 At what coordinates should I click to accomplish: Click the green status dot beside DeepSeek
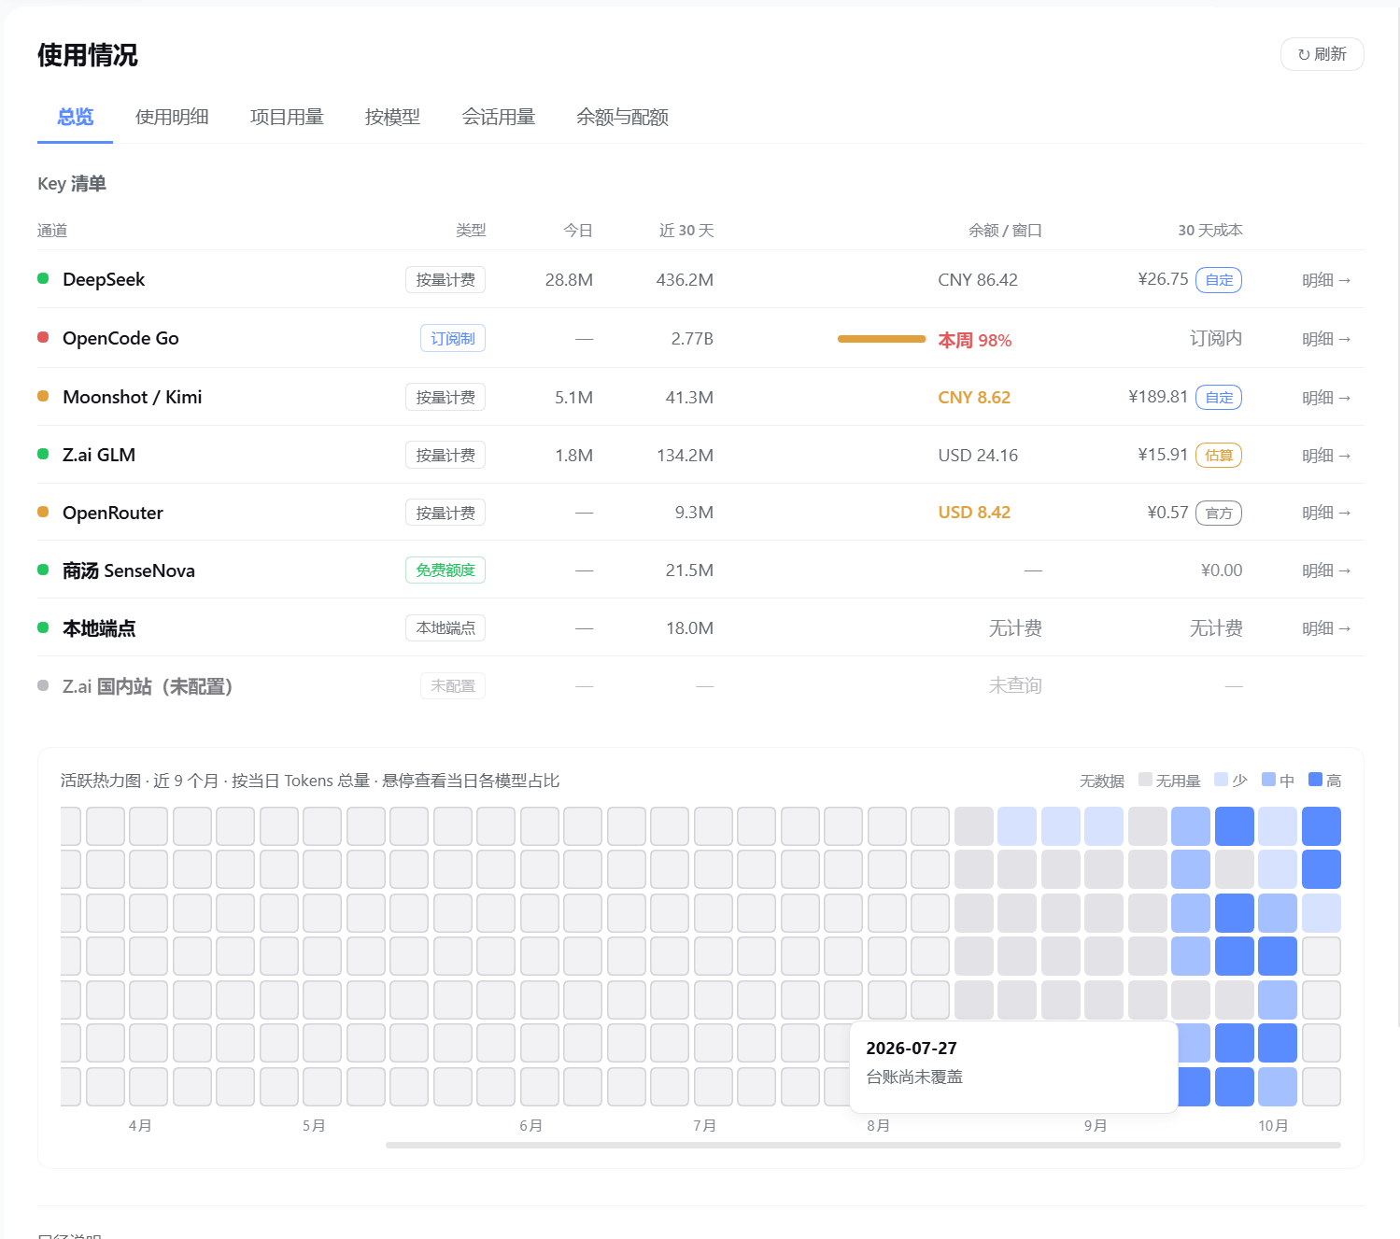pyautogui.click(x=43, y=278)
